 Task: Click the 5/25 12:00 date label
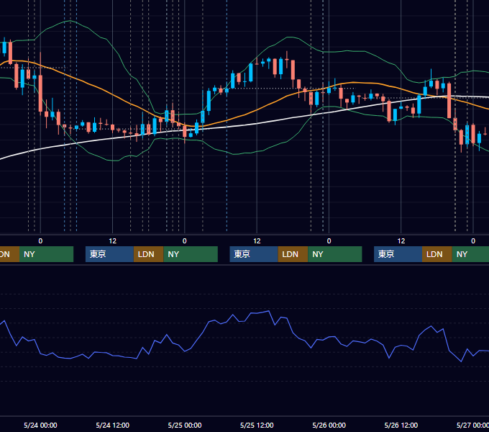point(257,425)
